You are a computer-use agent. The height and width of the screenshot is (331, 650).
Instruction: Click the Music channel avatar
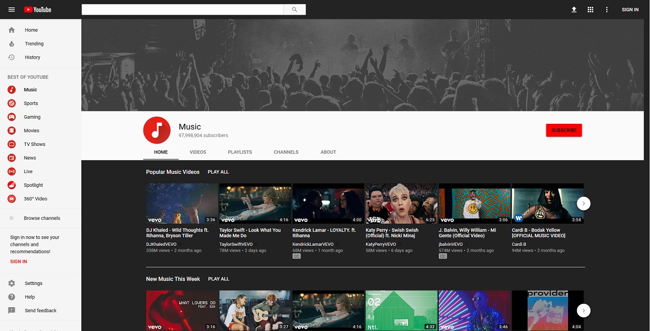(157, 130)
